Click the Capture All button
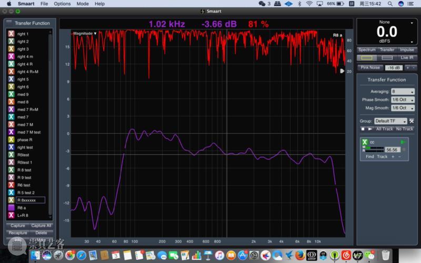The image size is (421, 263). [x=41, y=226]
